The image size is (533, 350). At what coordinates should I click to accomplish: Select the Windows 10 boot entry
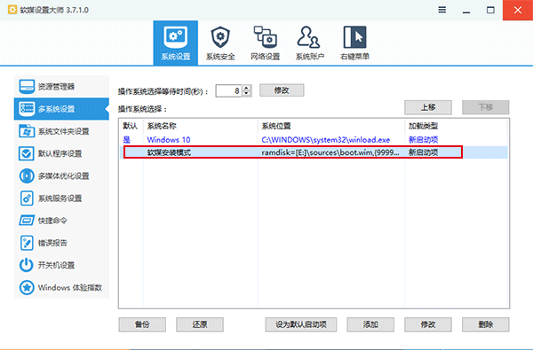pos(314,140)
